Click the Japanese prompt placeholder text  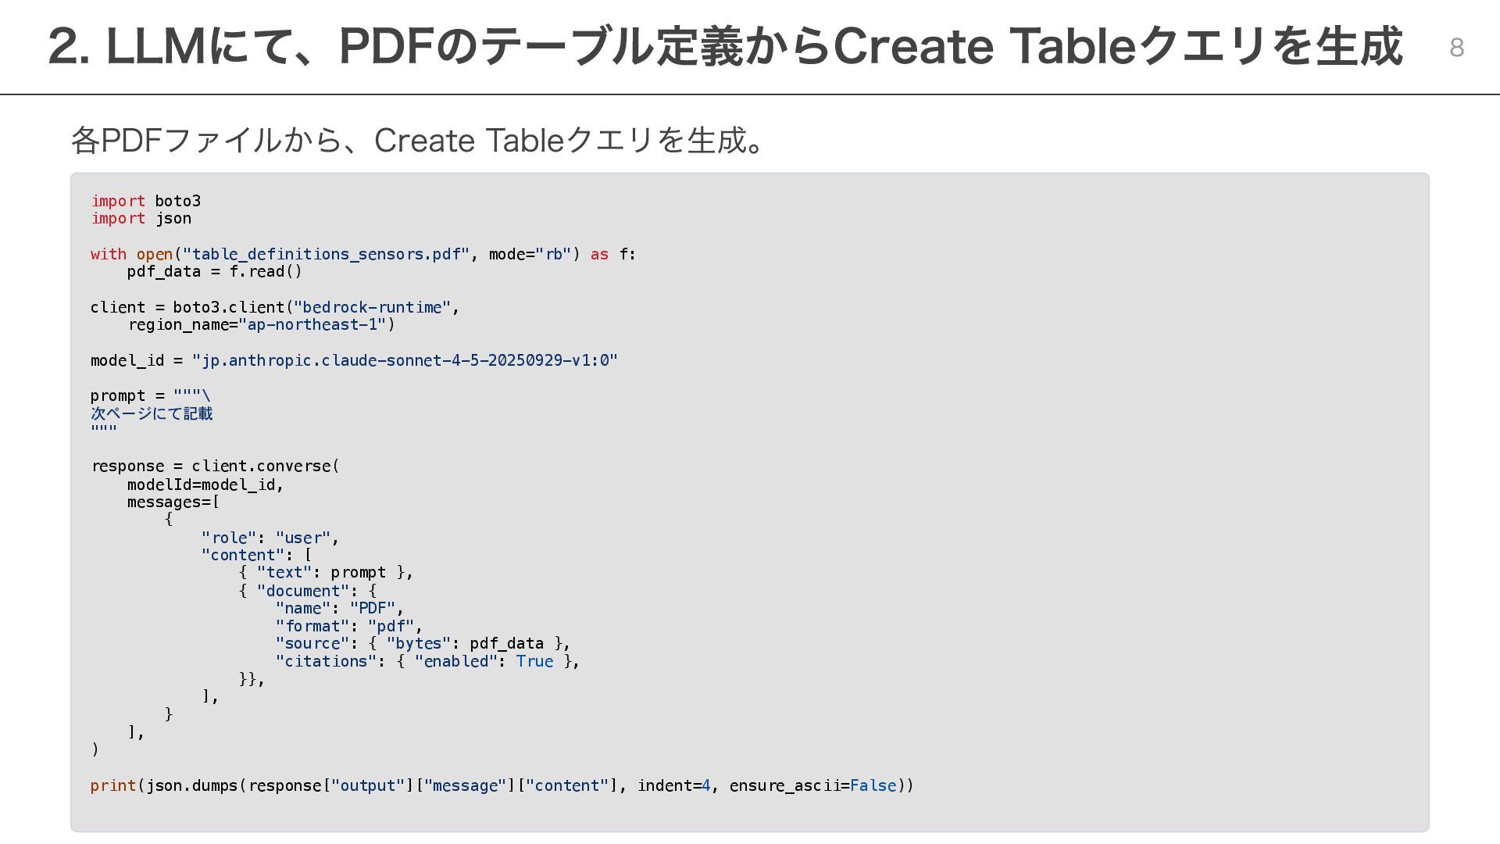[152, 413]
